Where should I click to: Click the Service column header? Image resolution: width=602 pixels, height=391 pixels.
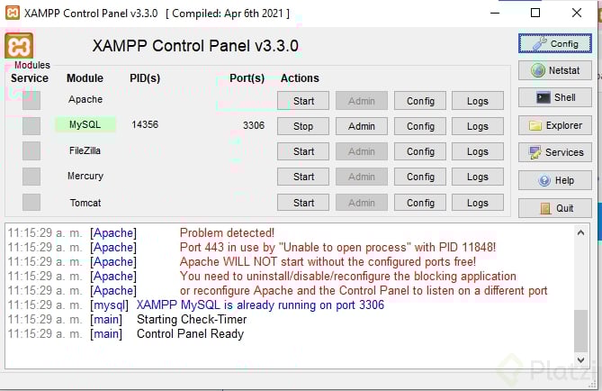tap(30, 78)
